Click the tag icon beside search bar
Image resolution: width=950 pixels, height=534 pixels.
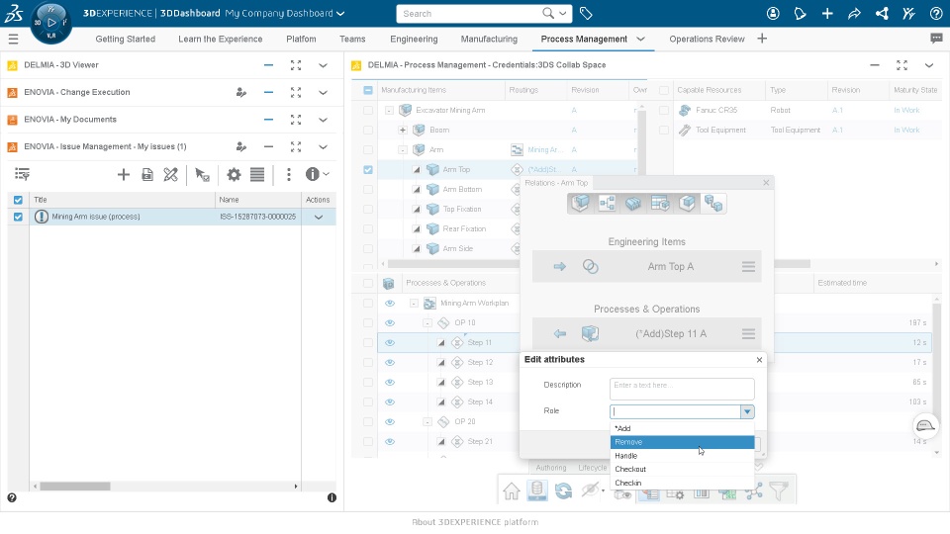pyautogui.click(x=586, y=13)
